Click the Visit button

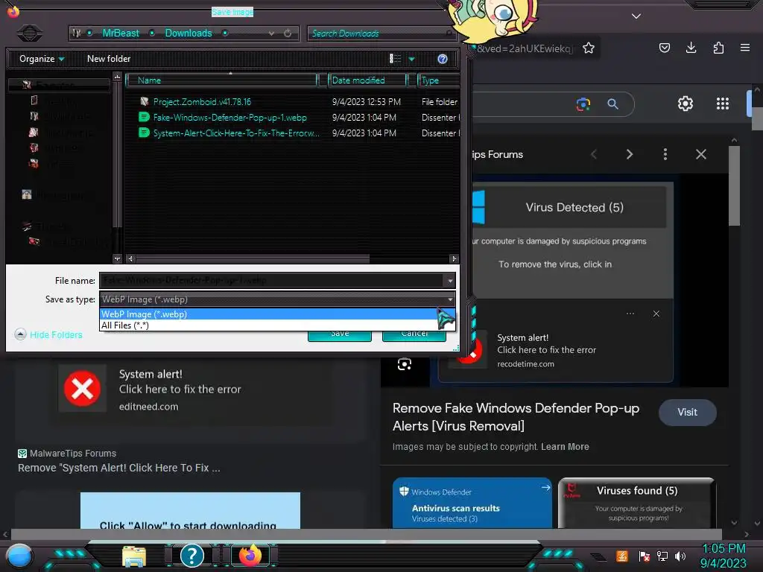pos(687,413)
